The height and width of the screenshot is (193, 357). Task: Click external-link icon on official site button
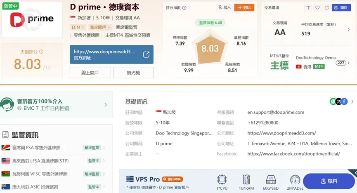(146, 54)
